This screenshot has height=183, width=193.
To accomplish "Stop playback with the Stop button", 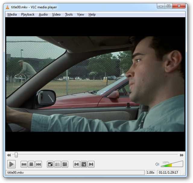I will pos(31,164).
